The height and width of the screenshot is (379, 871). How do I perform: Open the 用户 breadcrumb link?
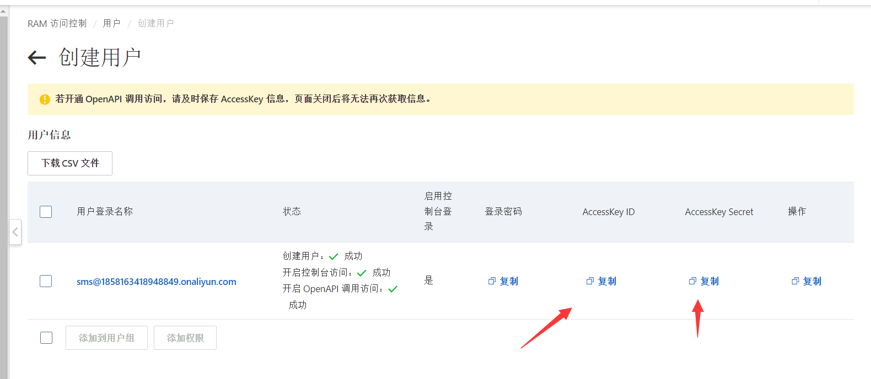pyautogui.click(x=111, y=24)
